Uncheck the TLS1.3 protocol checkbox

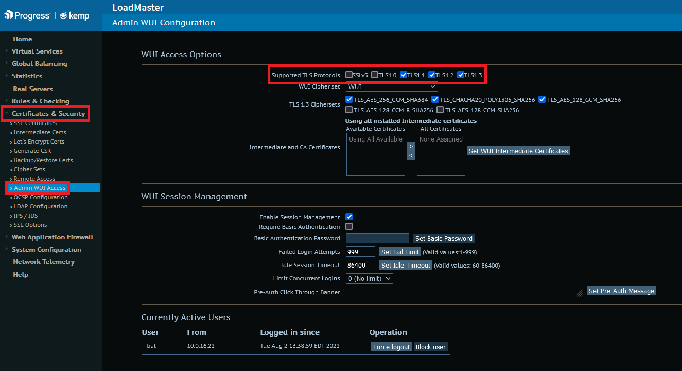click(x=461, y=75)
